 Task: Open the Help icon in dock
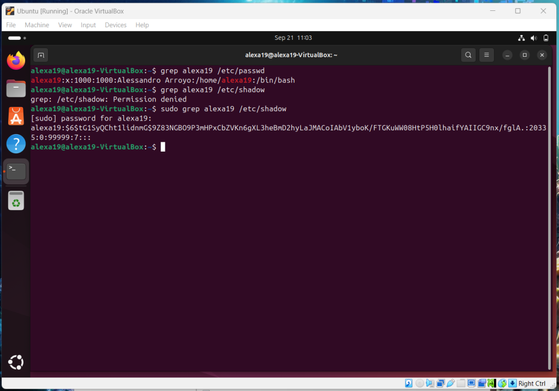(16, 144)
